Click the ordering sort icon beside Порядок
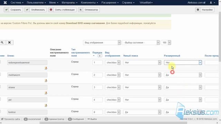Image resolution: width=221 pixels, height=124 pixels. tap(100, 56)
